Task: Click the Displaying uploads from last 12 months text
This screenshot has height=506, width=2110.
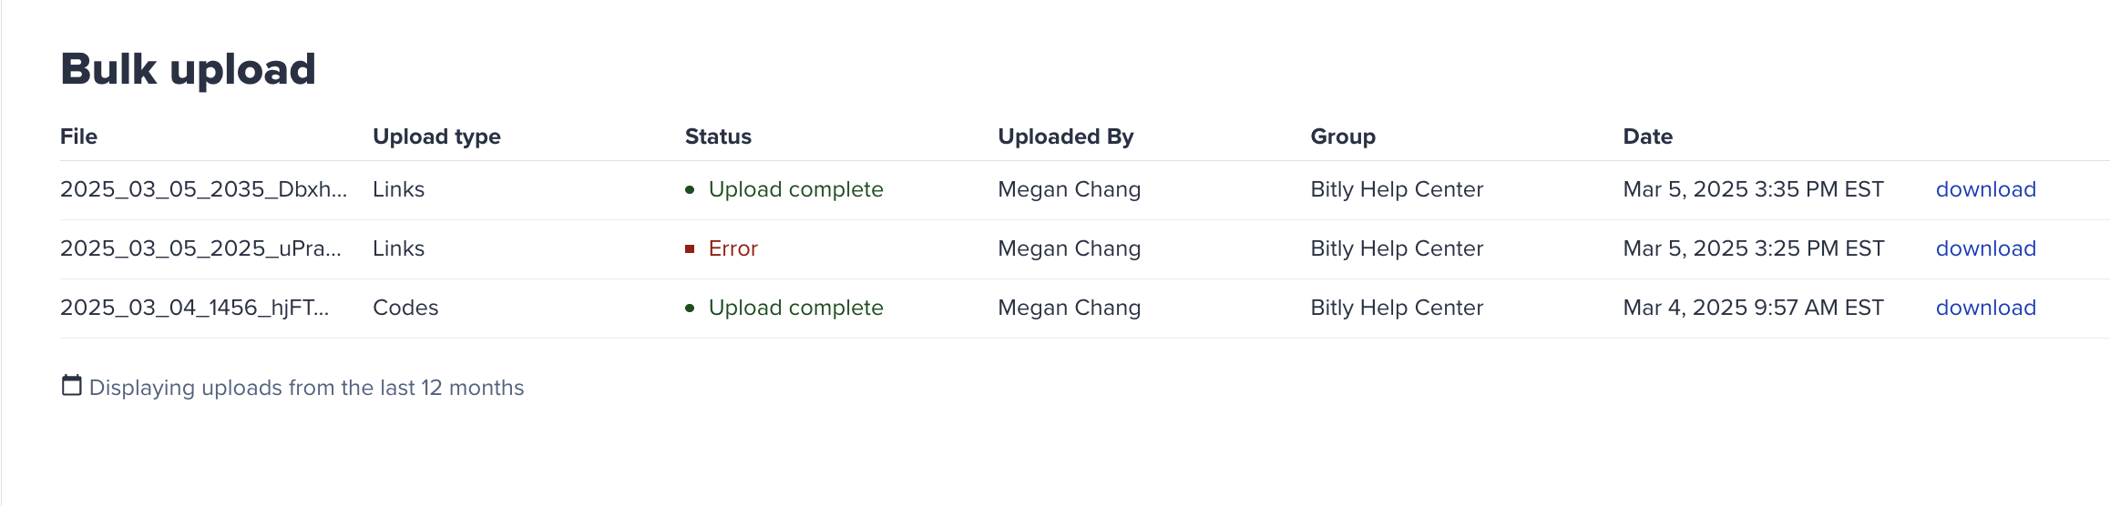Action: coord(306,388)
